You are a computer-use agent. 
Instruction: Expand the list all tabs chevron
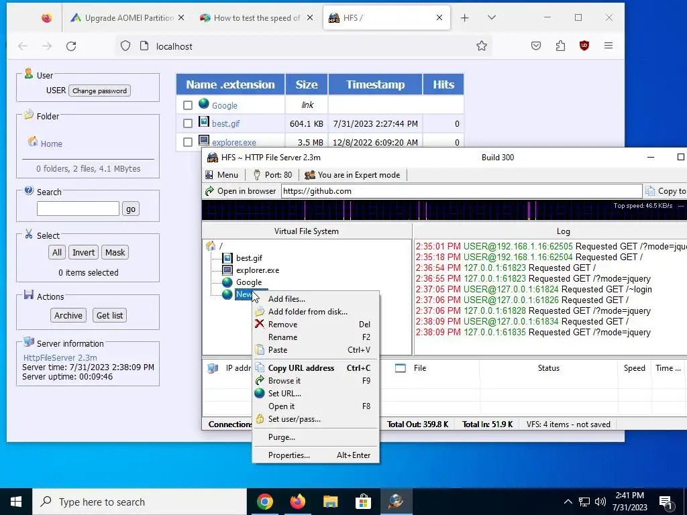coord(492,17)
